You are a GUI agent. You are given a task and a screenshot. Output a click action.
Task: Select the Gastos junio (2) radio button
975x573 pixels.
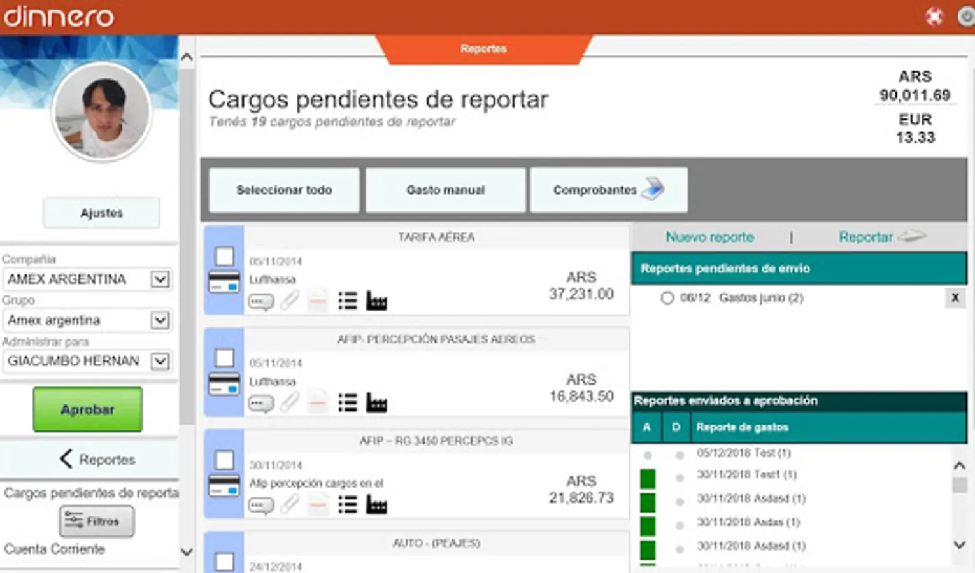(667, 298)
